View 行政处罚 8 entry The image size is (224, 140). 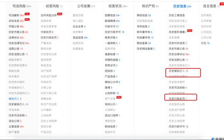(x=47, y=32)
